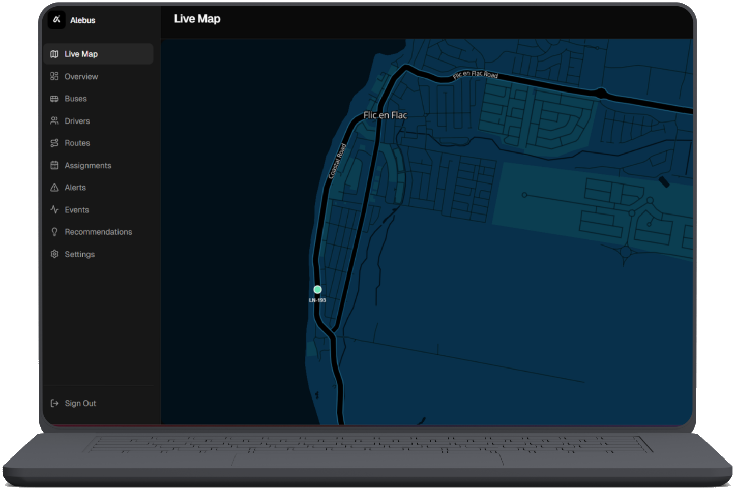Select the green bus marker on the map
This screenshot has height=490, width=735.
tap(317, 289)
